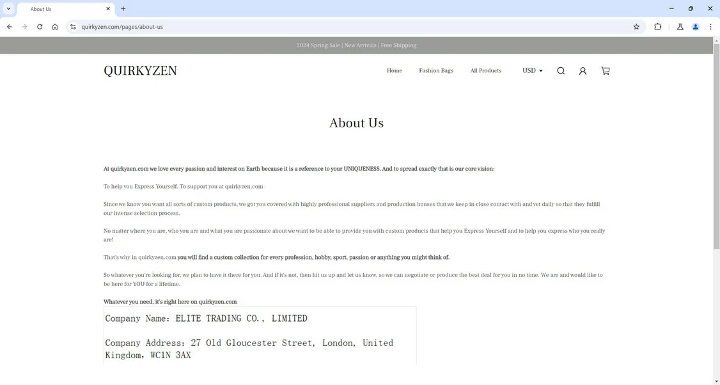Open the shopping cart icon
The width and height of the screenshot is (720, 385).
tap(606, 71)
